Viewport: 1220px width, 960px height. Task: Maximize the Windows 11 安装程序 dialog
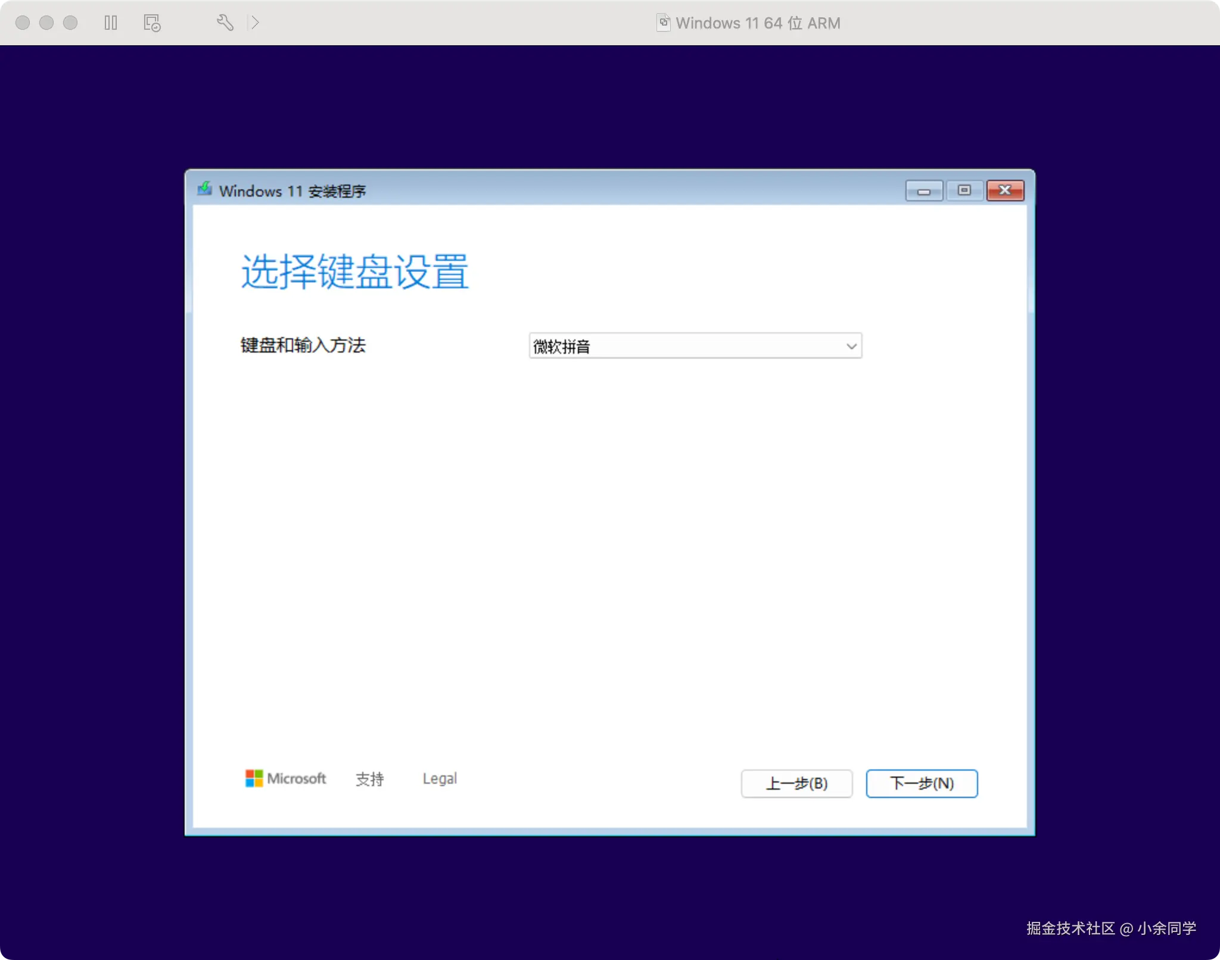[964, 191]
